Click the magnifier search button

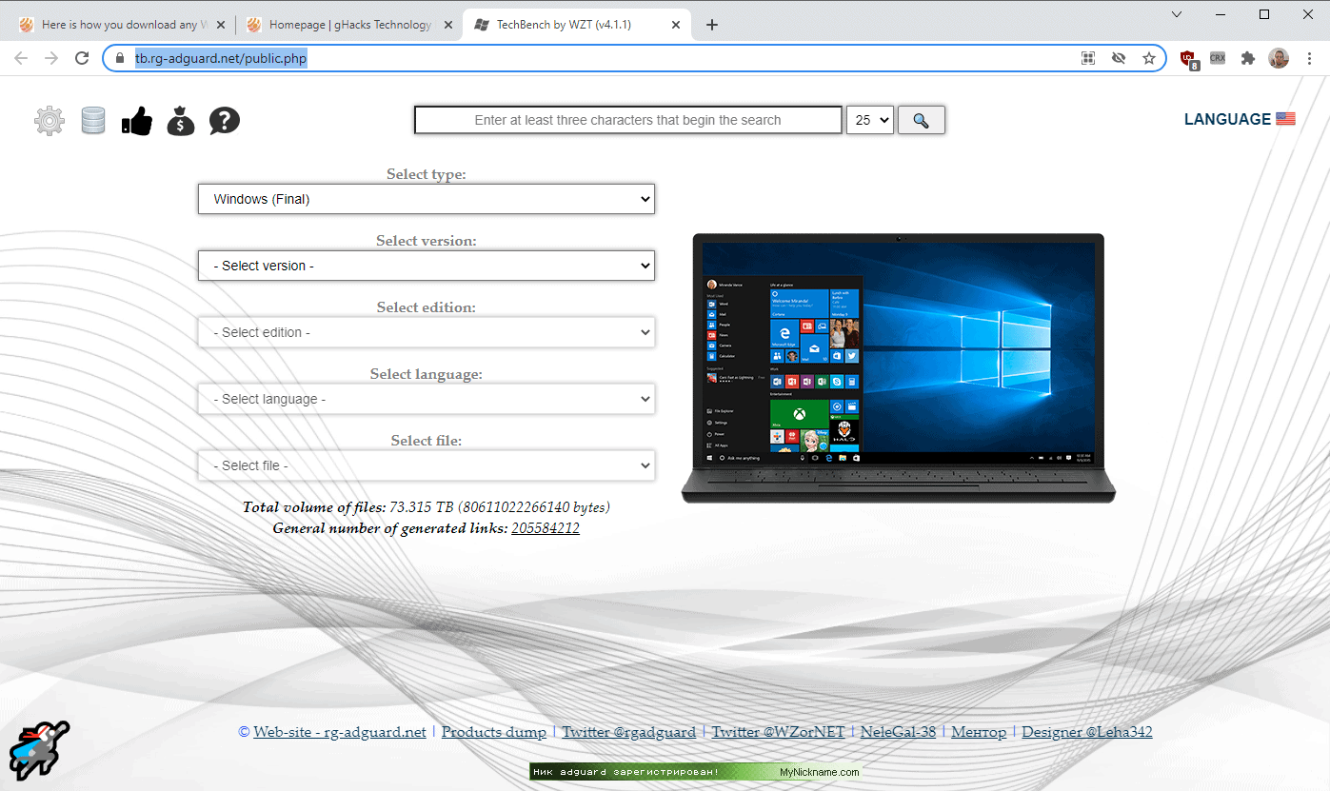point(921,120)
